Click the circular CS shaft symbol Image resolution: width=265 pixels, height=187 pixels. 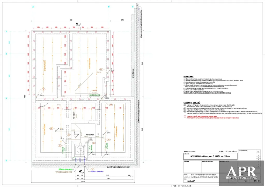80,149
